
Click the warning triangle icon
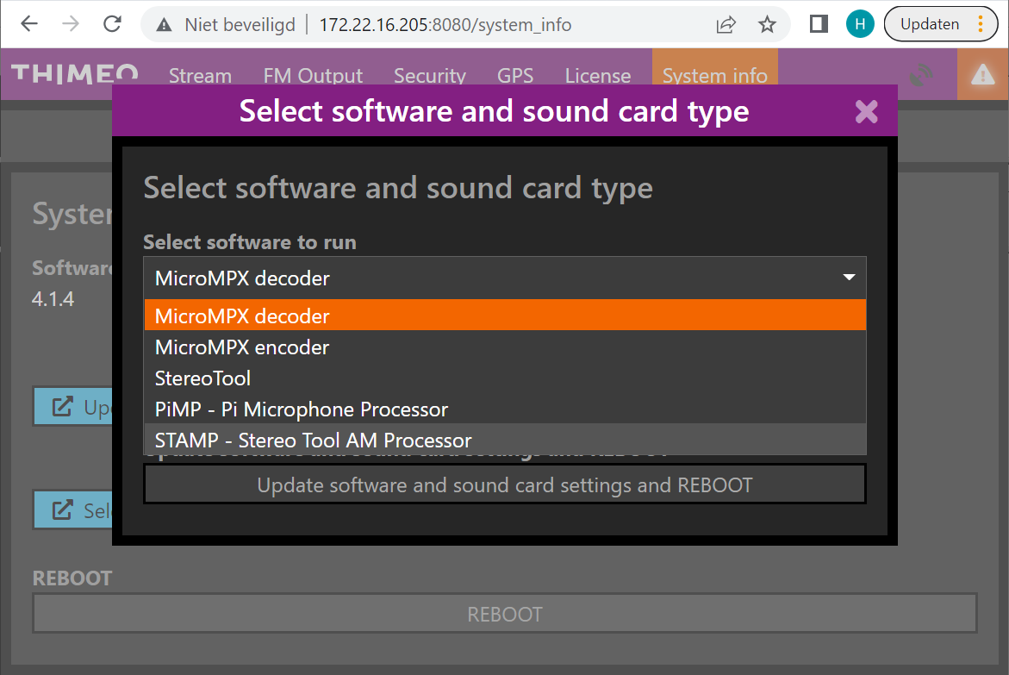[982, 75]
